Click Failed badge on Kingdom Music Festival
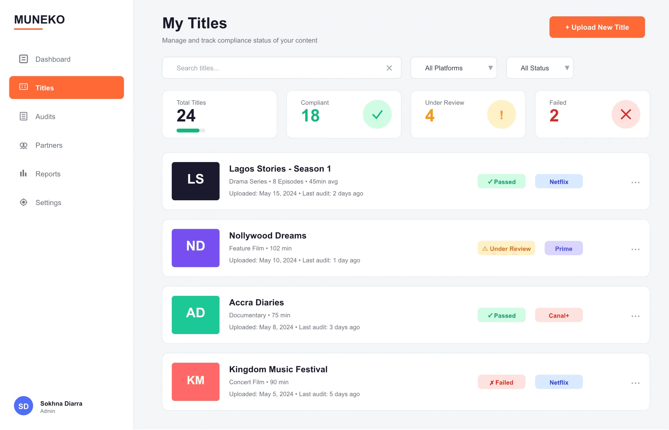This screenshot has width=669, height=430. pyautogui.click(x=501, y=382)
